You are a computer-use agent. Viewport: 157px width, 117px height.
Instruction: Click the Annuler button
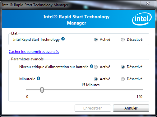131,108
